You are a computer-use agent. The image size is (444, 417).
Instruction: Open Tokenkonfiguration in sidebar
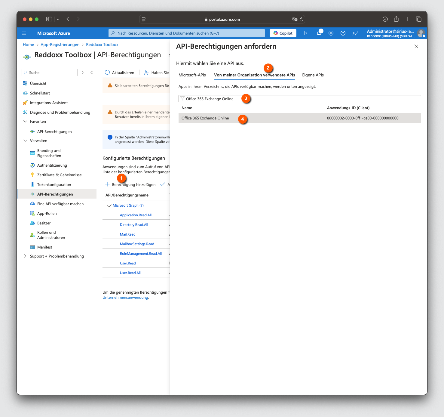pyautogui.click(x=54, y=184)
